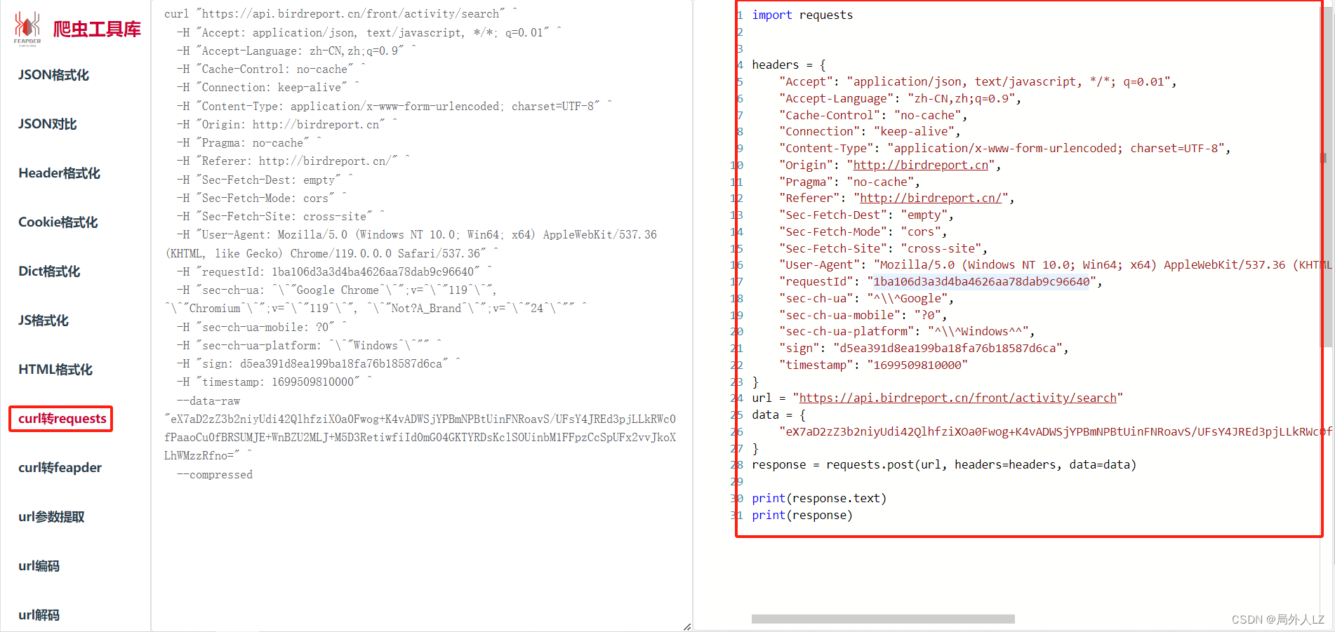Click the "Connection": "keep-alive" output line
This screenshot has height=632, width=1335.
click(870, 131)
